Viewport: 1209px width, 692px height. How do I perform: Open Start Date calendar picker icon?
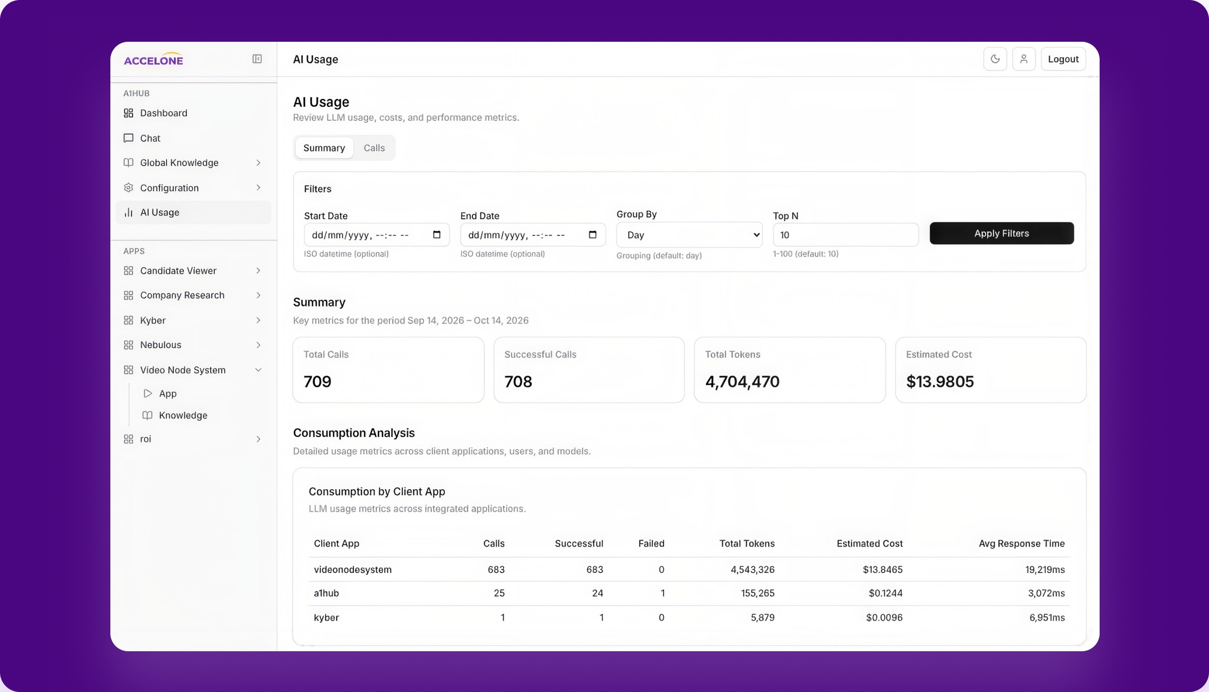pyautogui.click(x=436, y=235)
